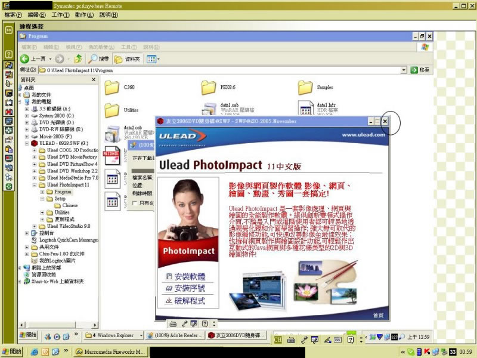Tick the 只有在 checkbox in the download dialog
The height and width of the screenshot is (358, 477).
point(135,203)
